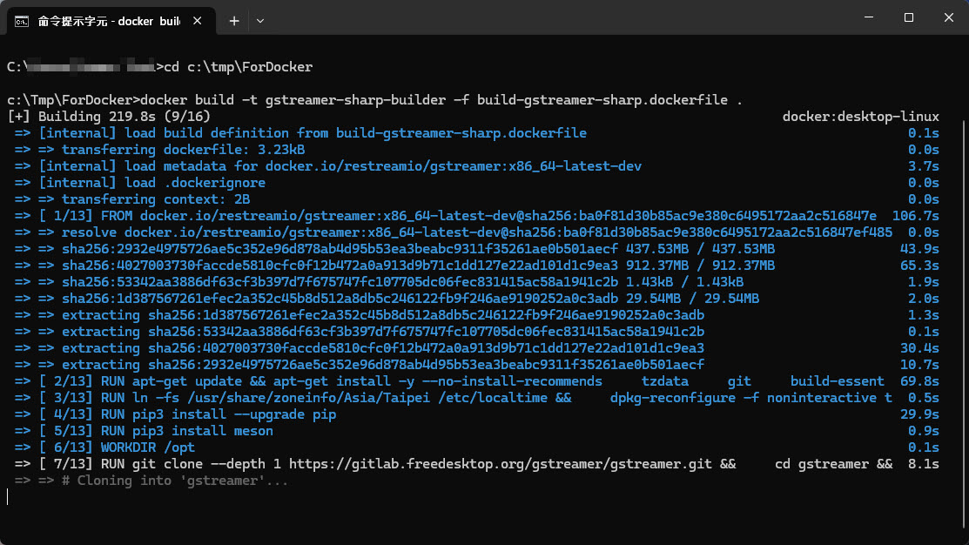Viewport: 969px width, 545px height.
Task: Close the terminal window
Action: [947, 17]
